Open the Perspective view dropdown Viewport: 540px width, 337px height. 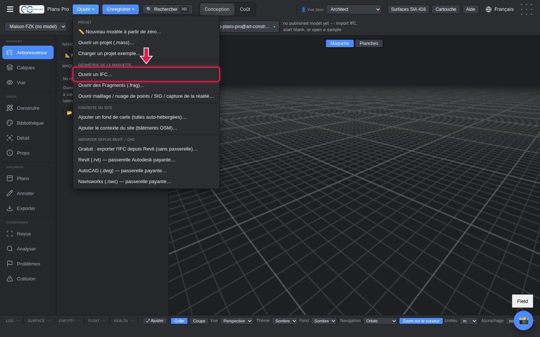(237, 321)
